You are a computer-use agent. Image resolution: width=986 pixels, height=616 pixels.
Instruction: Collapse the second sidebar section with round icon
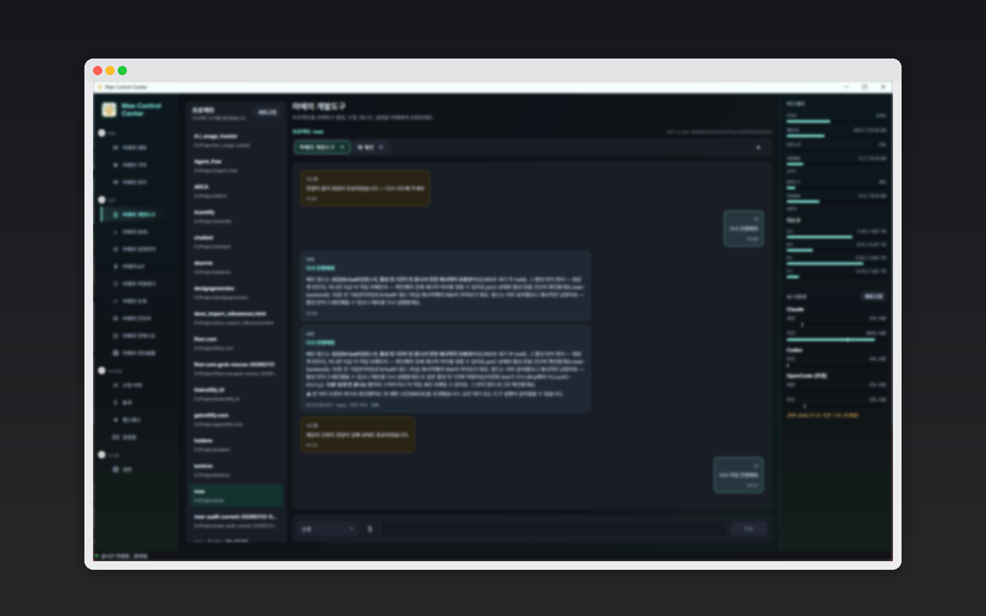click(102, 200)
